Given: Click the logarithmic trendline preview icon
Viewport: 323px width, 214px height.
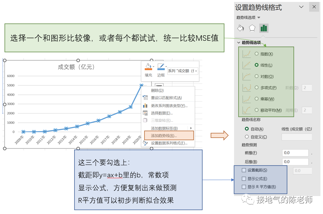Looking at the screenshot, I should coord(247,76).
